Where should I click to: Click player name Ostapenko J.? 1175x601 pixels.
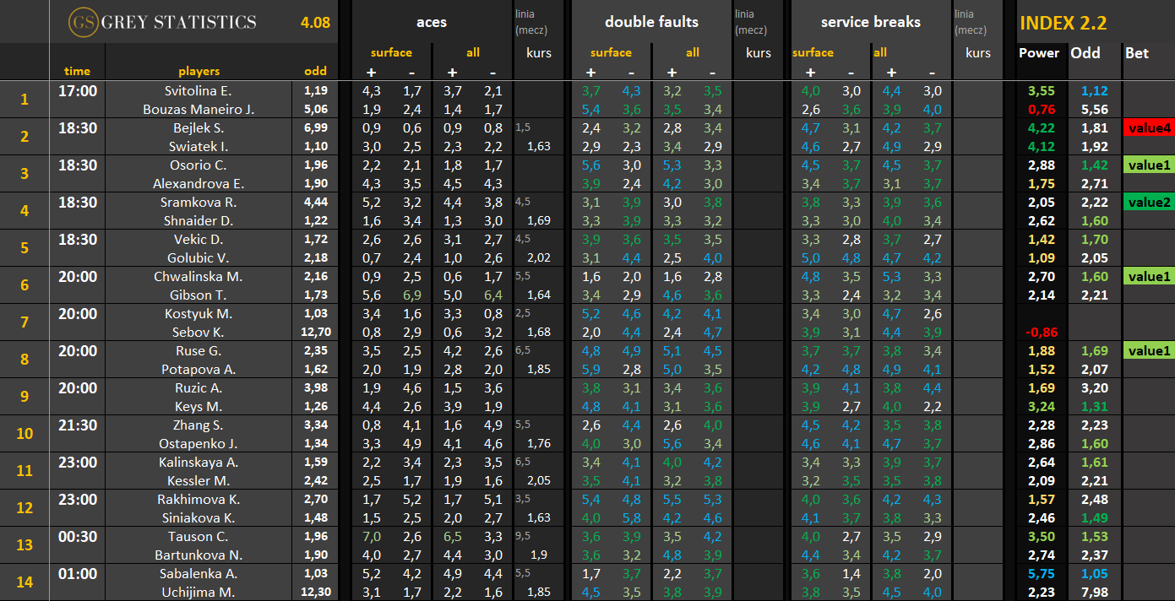199,443
